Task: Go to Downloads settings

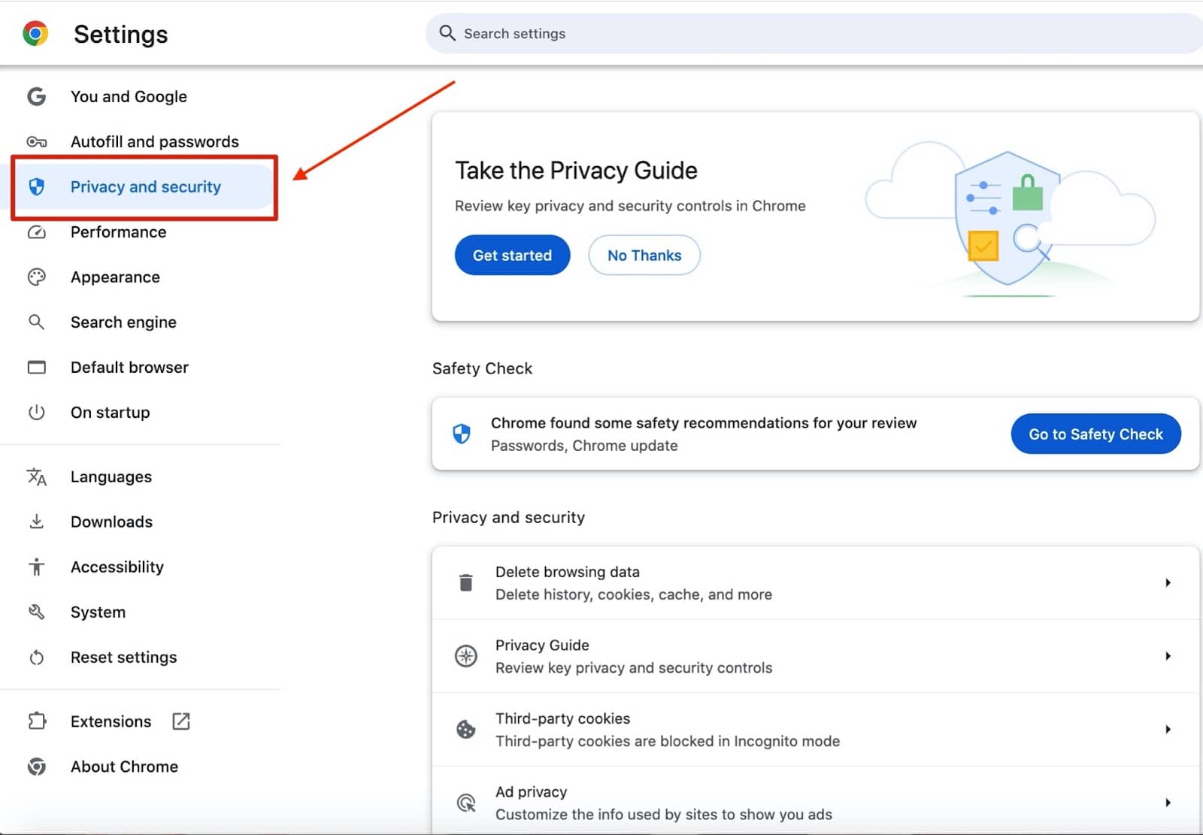Action: pos(111,522)
